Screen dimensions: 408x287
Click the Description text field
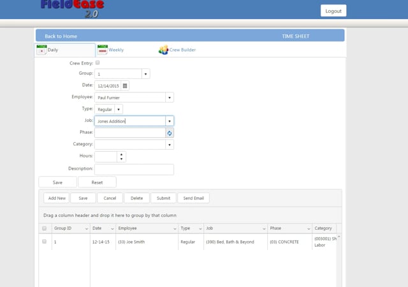coord(134,169)
